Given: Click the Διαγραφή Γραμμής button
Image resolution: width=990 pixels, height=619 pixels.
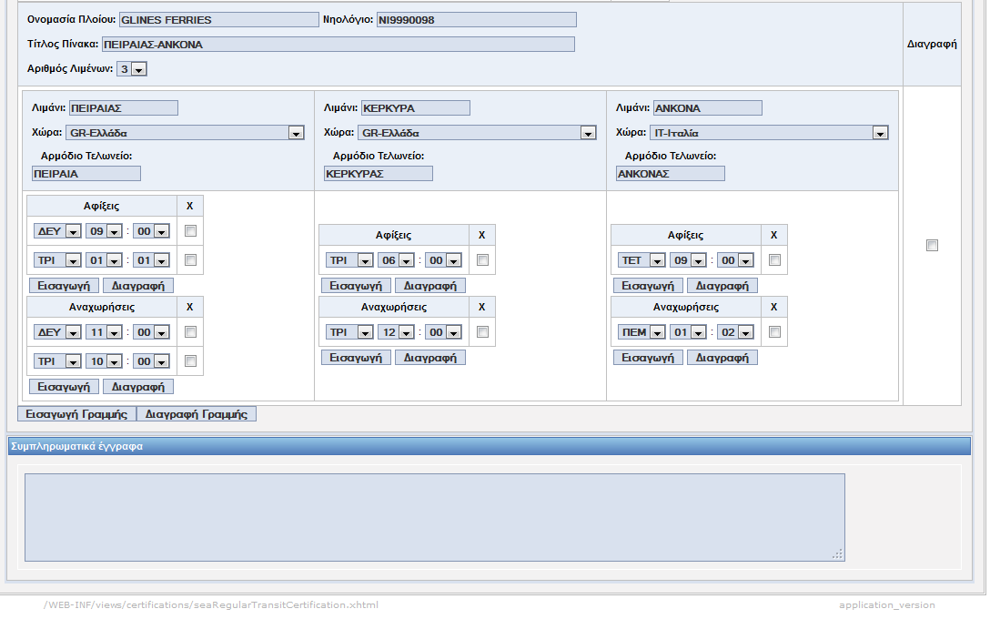Looking at the screenshot, I should point(197,414).
